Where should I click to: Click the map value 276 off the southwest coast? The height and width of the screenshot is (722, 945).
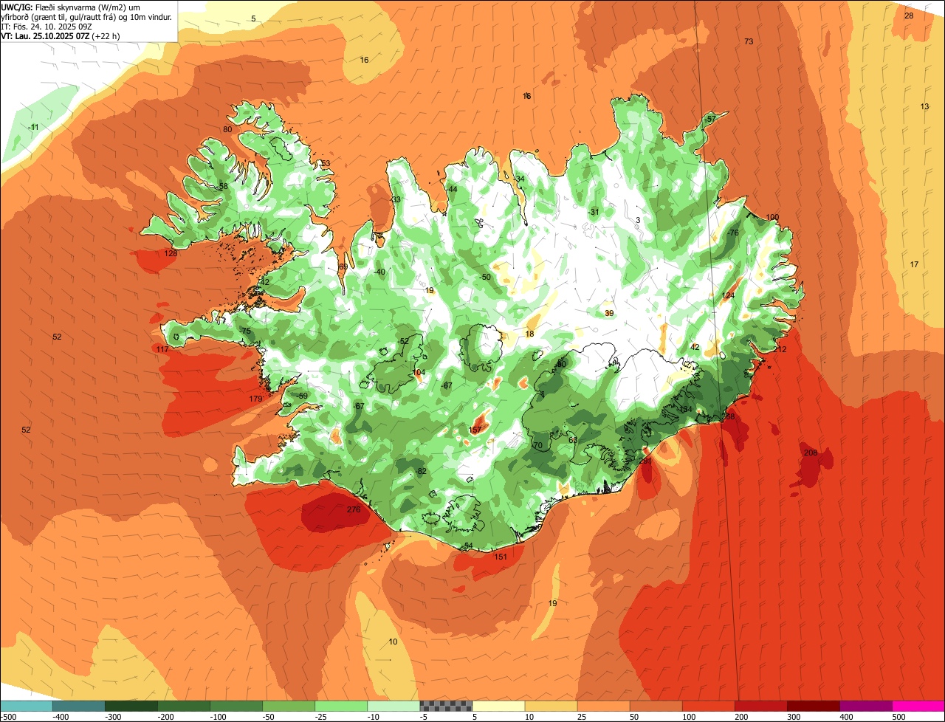click(x=354, y=509)
